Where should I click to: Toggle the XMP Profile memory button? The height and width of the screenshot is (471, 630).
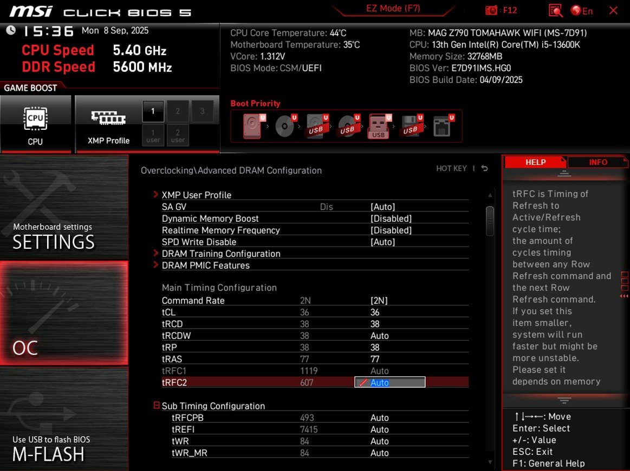(x=108, y=124)
